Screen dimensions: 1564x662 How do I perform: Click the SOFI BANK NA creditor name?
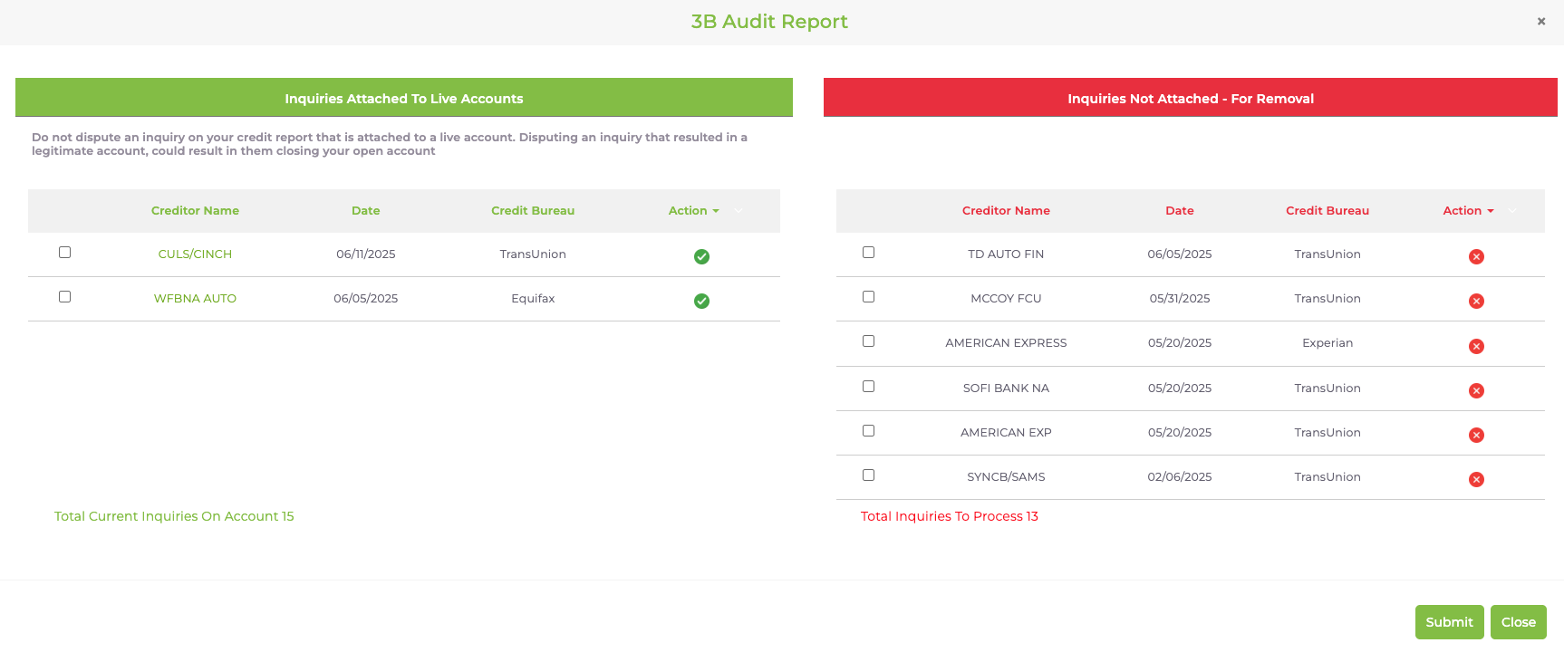point(1006,389)
